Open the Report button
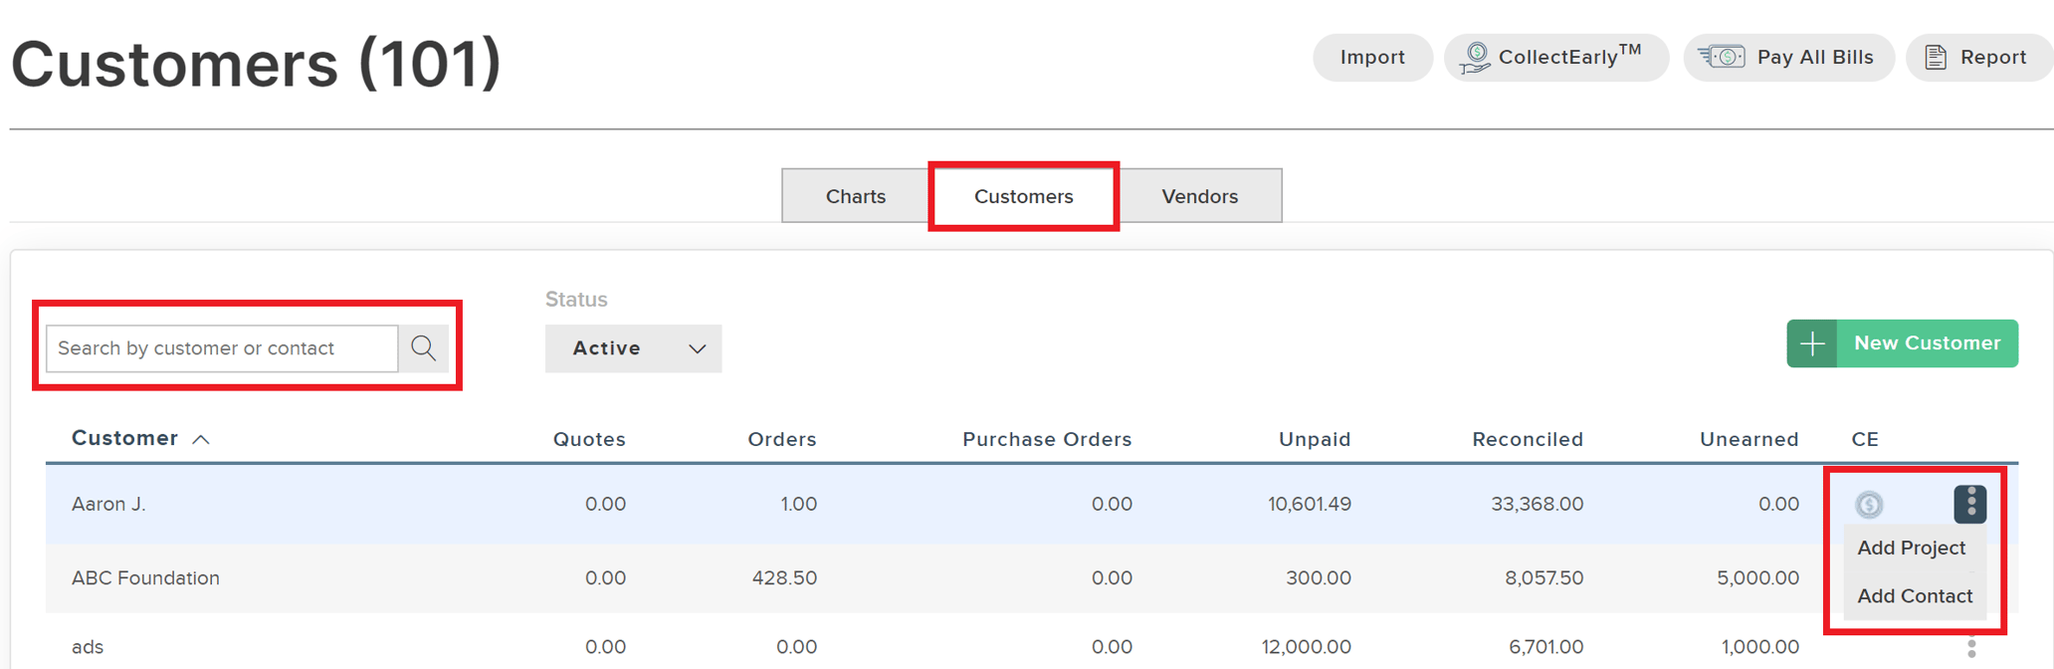 tap(1979, 58)
